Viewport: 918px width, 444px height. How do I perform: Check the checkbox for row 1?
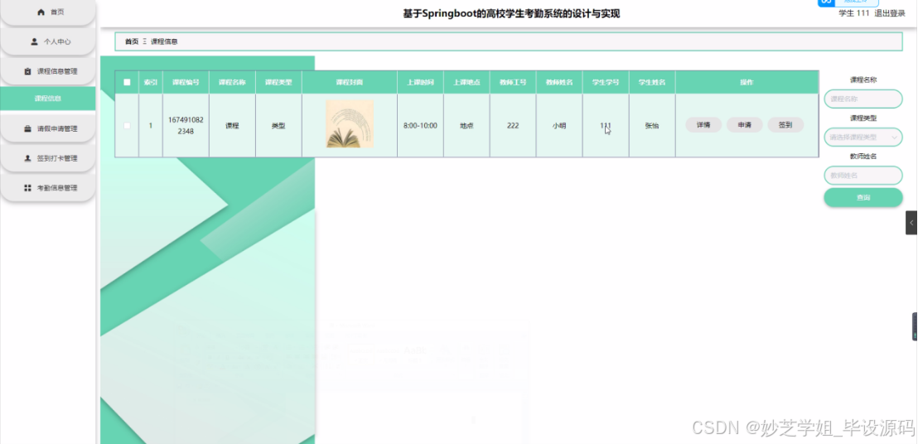pyautogui.click(x=127, y=125)
